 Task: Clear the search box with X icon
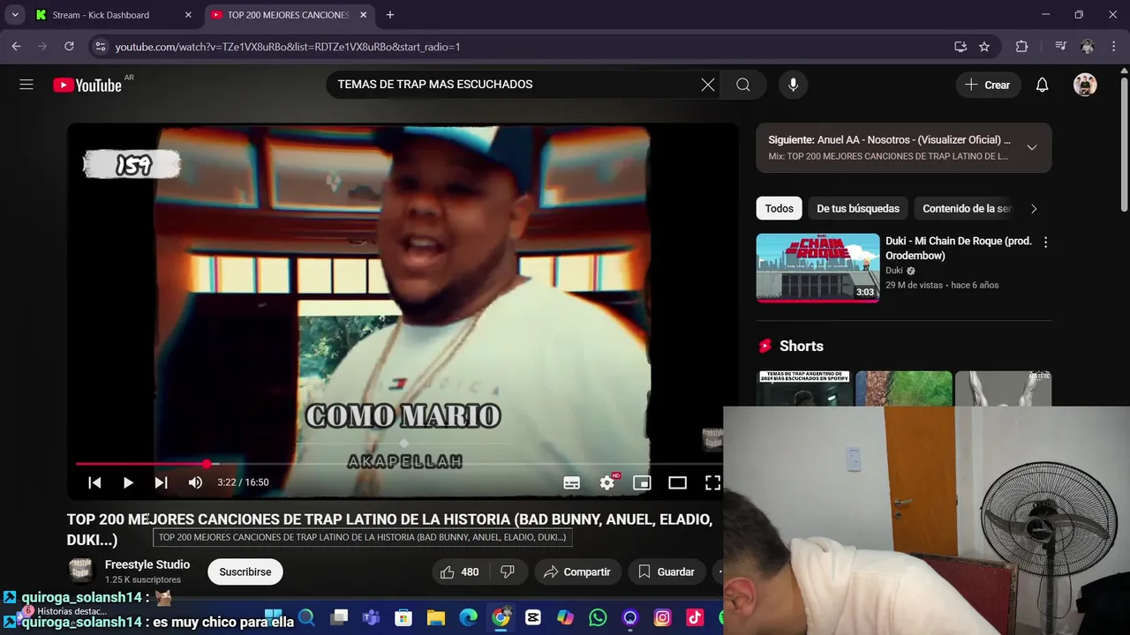708,85
